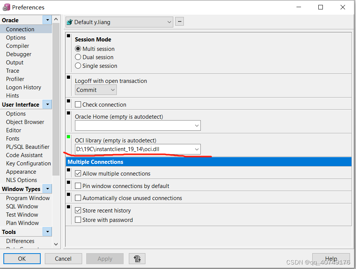
Task: Open Program Window preferences
Action: 28,198
